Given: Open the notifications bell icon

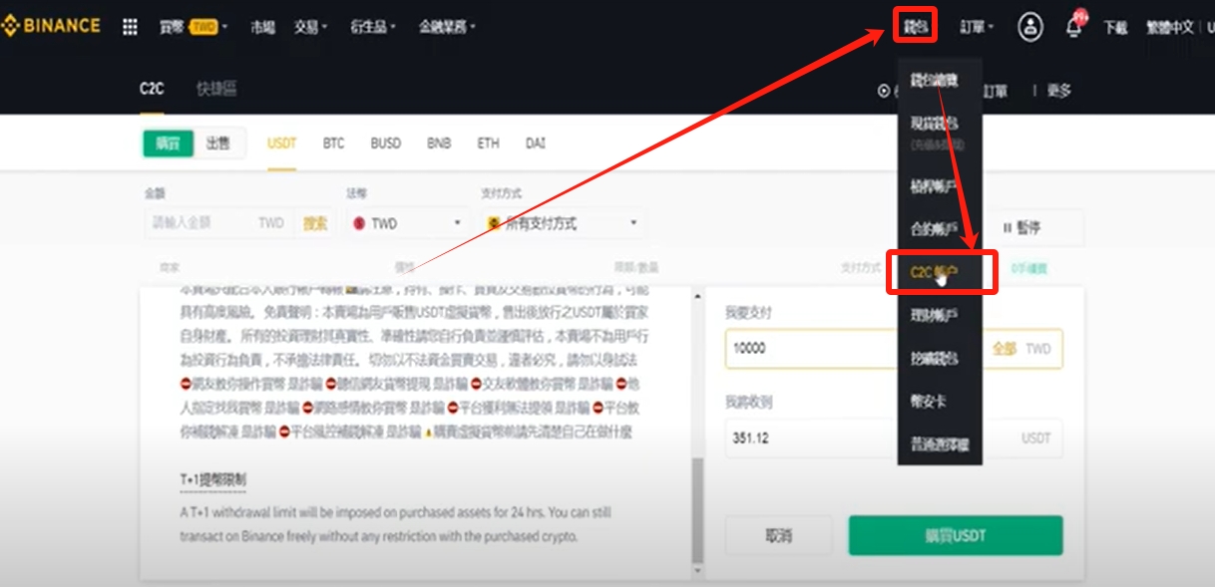Looking at the screenshot, I should pyautogui.click(x=1074, y=27).
